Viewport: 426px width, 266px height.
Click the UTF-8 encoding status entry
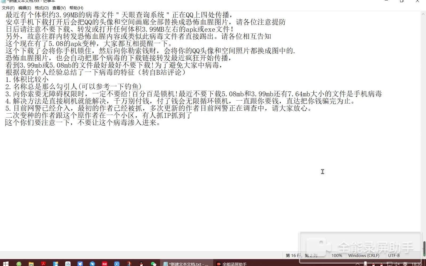[x=394, y=255]
